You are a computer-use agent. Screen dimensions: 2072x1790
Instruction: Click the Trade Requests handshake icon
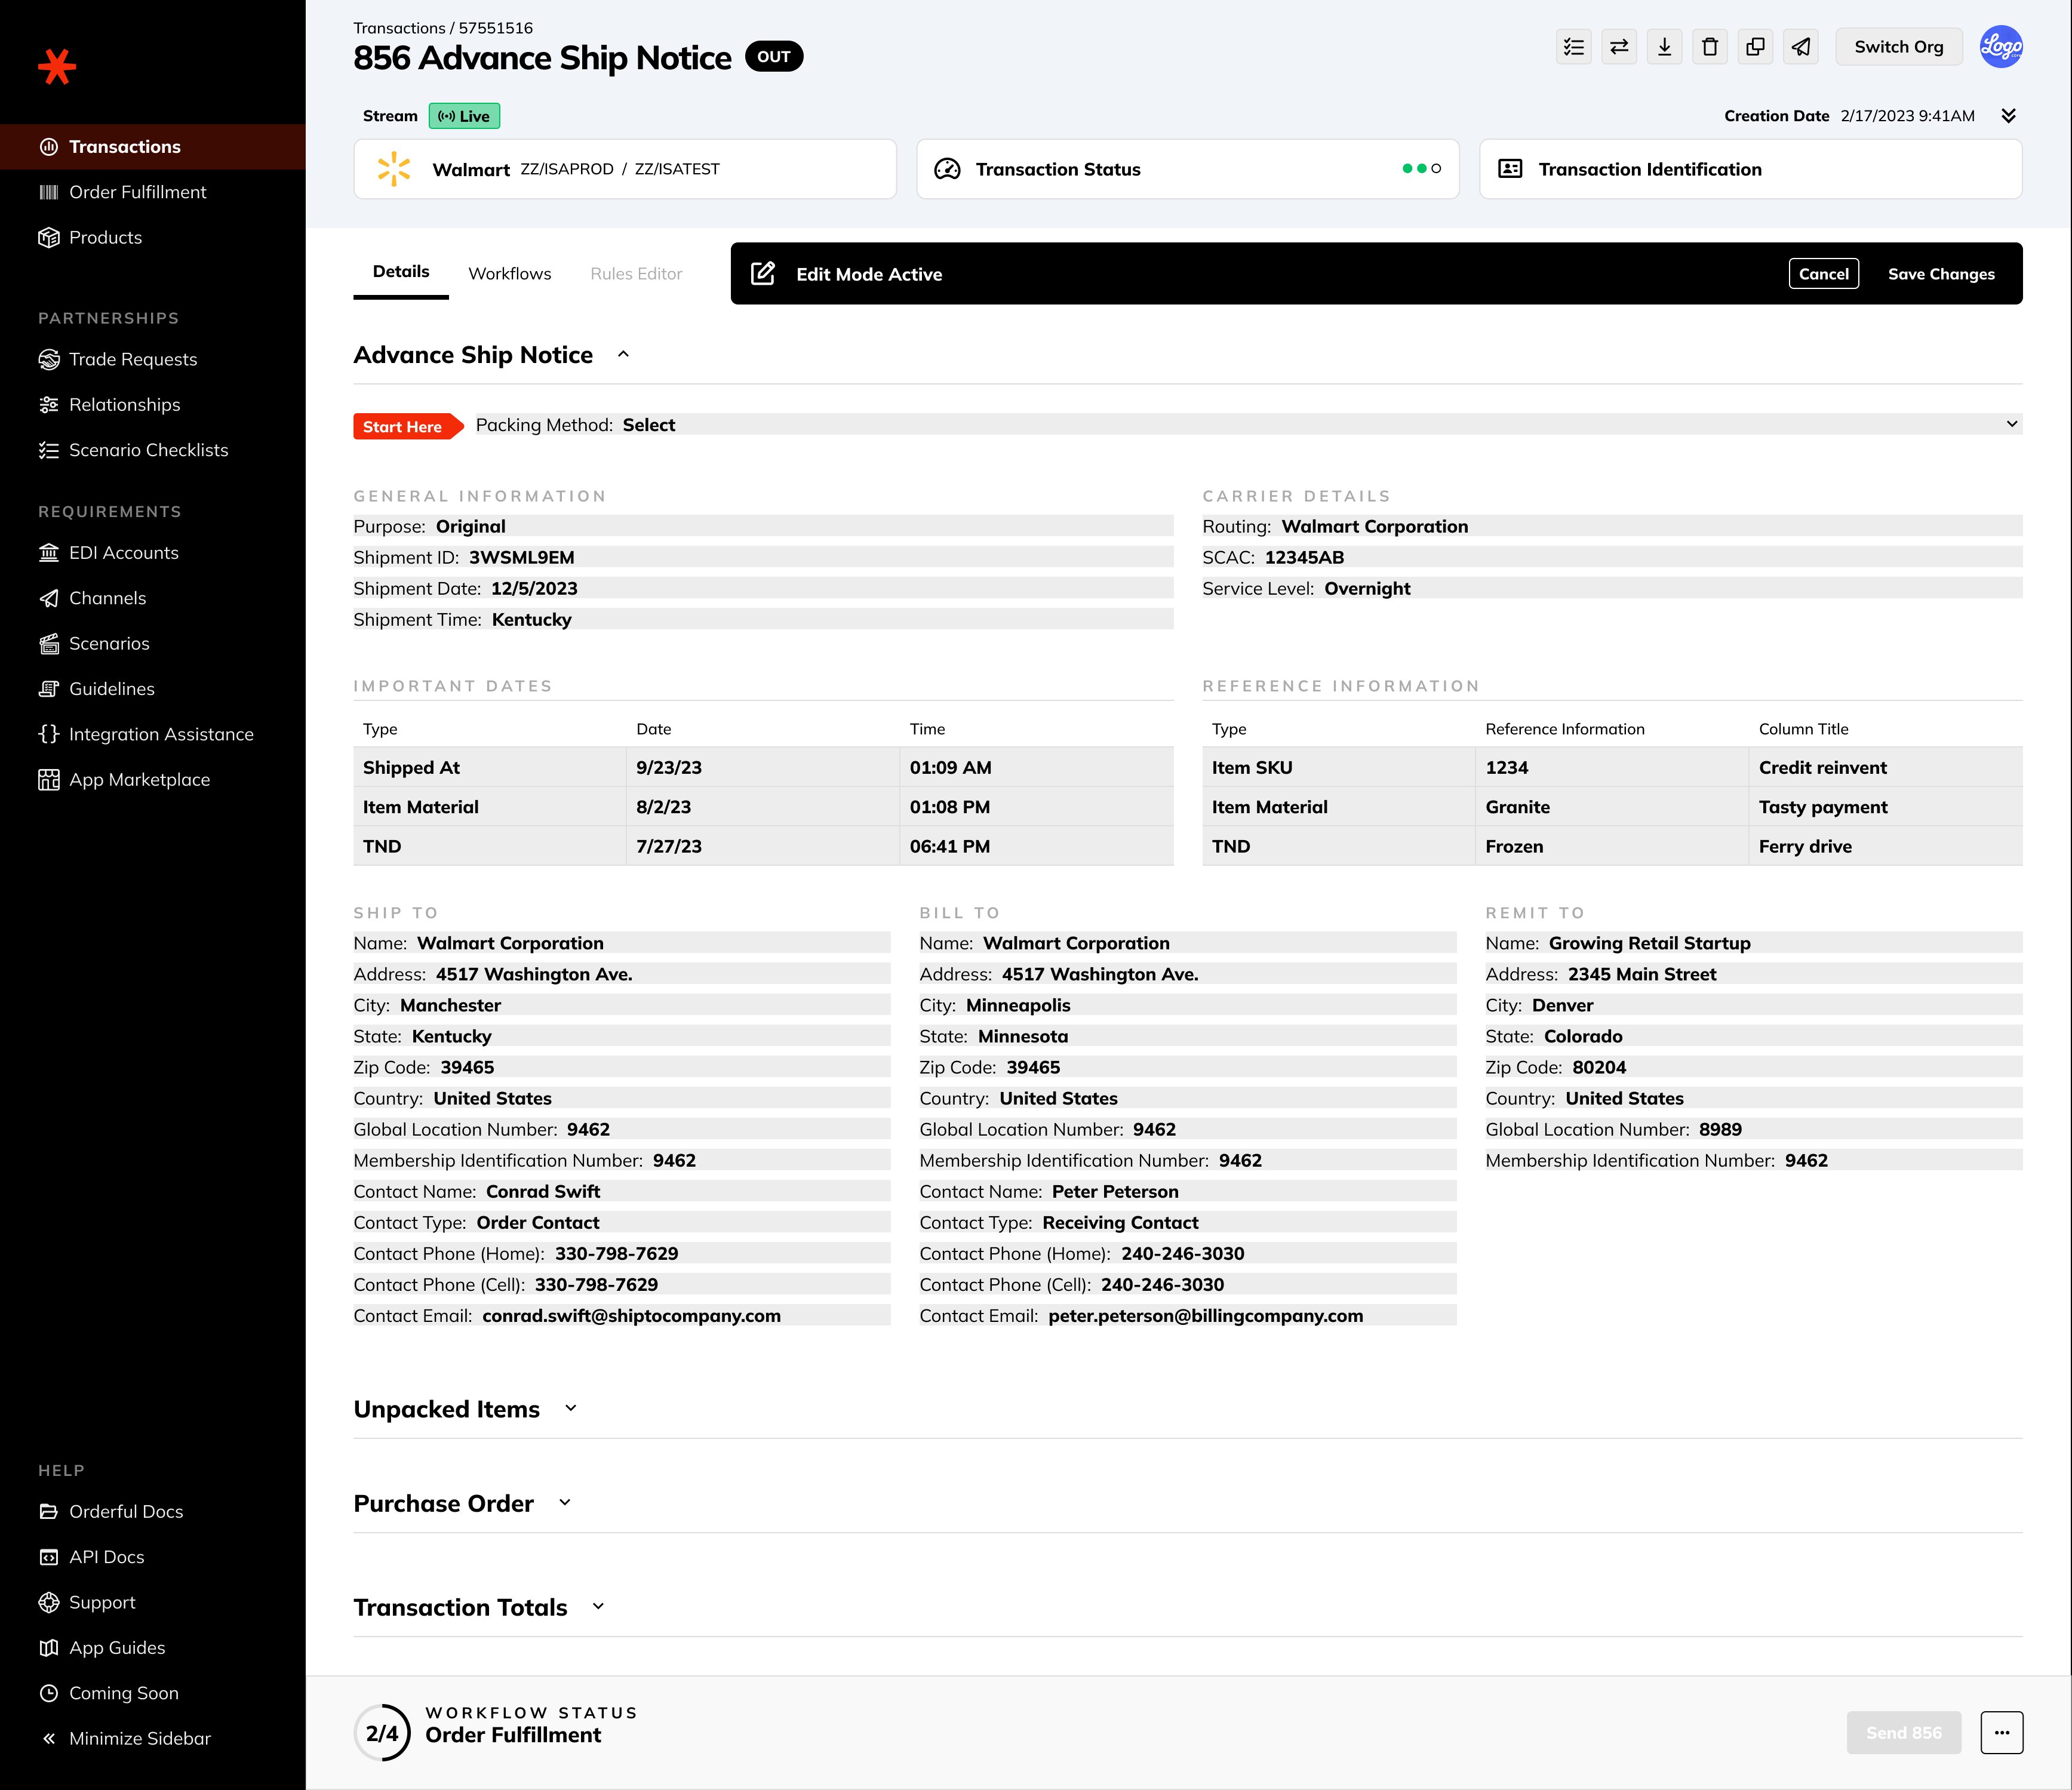pos(49,359)
